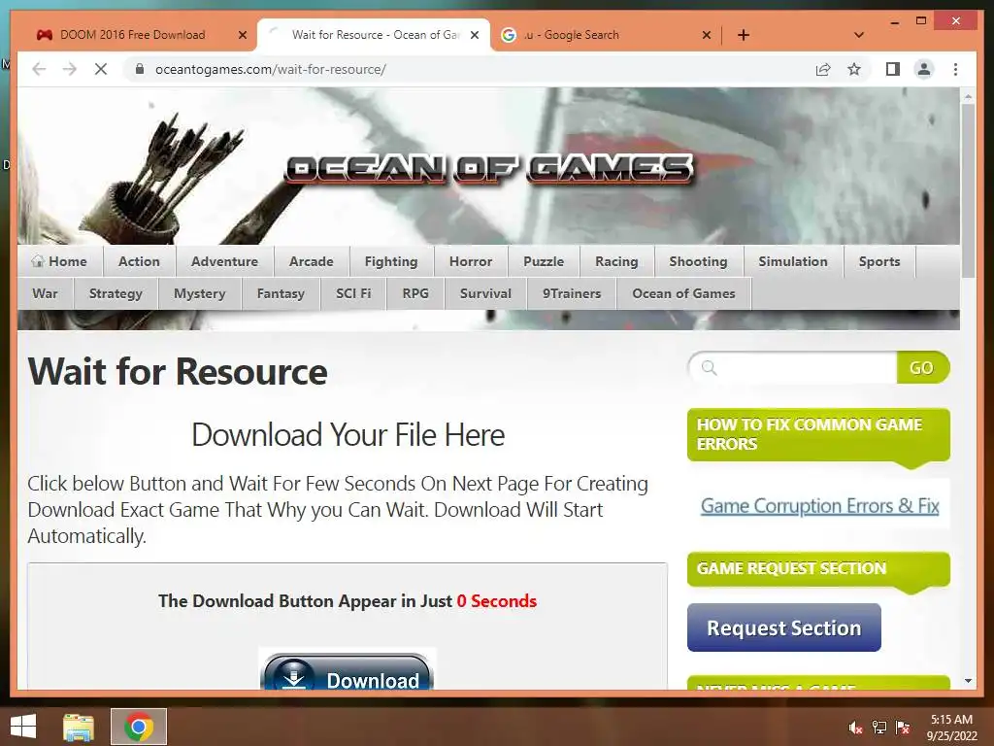The image size is (994, 746).
Task: Click the scrollbar down arrow
Action: [x=968, y=681]
